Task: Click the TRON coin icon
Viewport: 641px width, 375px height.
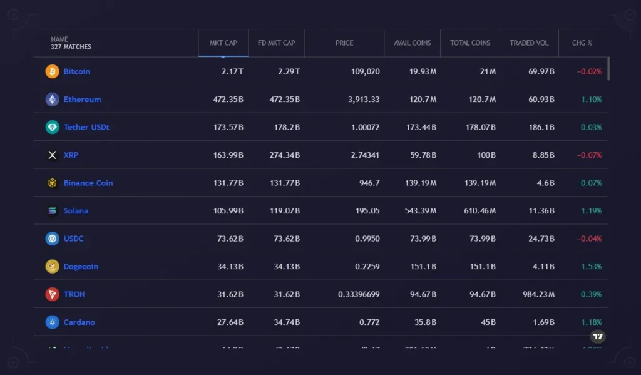Action: (53, 294)
